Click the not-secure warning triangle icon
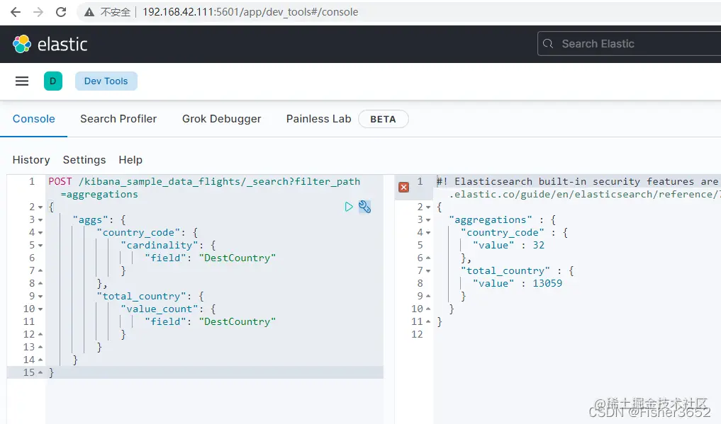 89,13
